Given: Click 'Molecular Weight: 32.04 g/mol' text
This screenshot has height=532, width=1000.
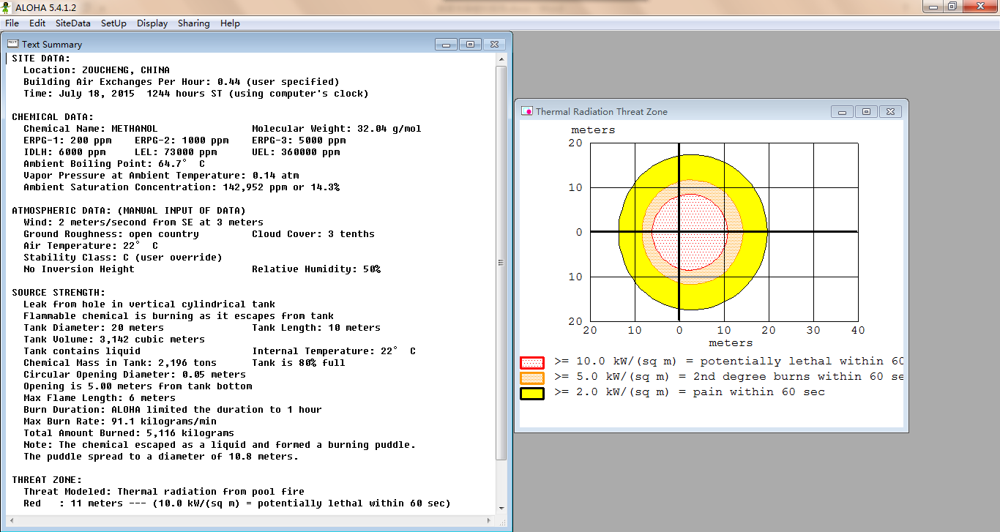Looking at the screenshot, I should 337,129.
